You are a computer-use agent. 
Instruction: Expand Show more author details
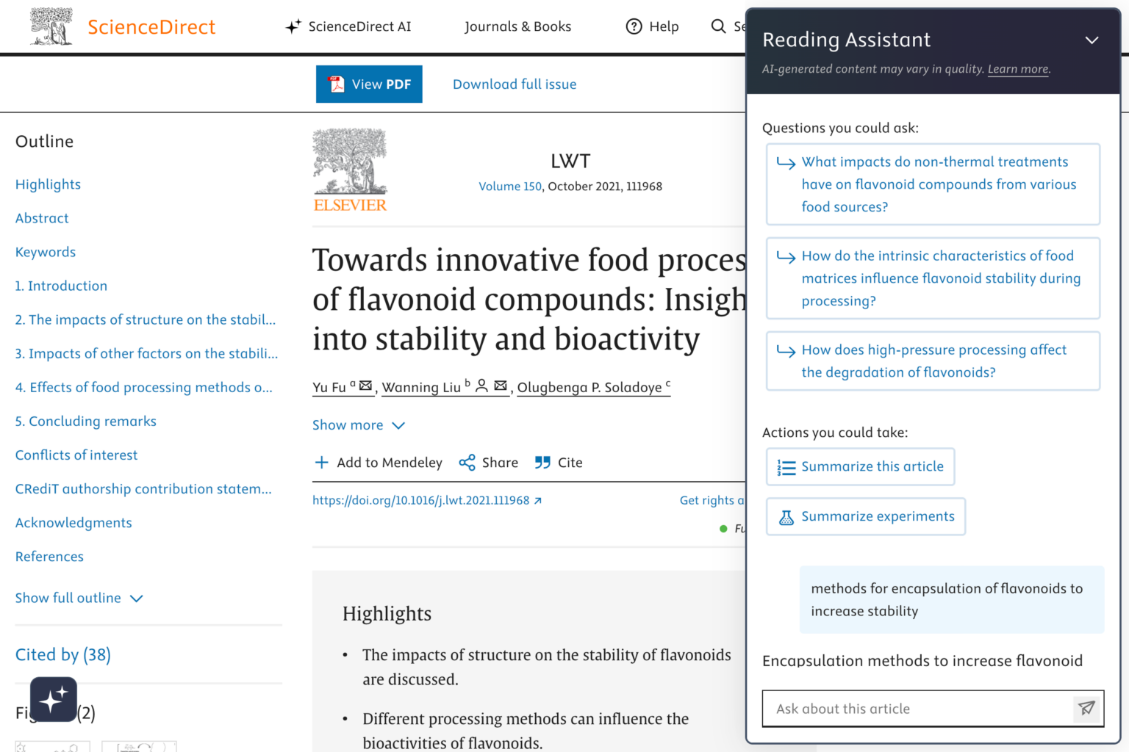tap(359, 424)
